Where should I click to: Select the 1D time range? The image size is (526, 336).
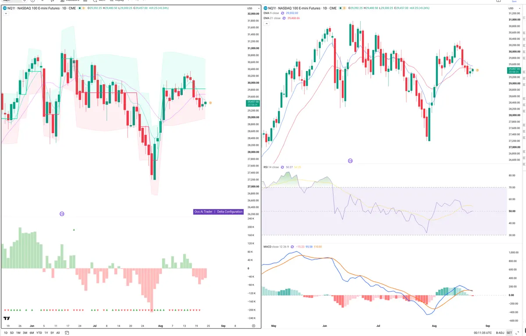pyautogui.click(x=5, y=333)
